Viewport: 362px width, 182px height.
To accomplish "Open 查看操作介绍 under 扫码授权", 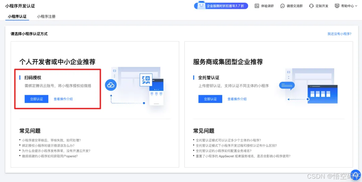I will (x=63, y=99).
